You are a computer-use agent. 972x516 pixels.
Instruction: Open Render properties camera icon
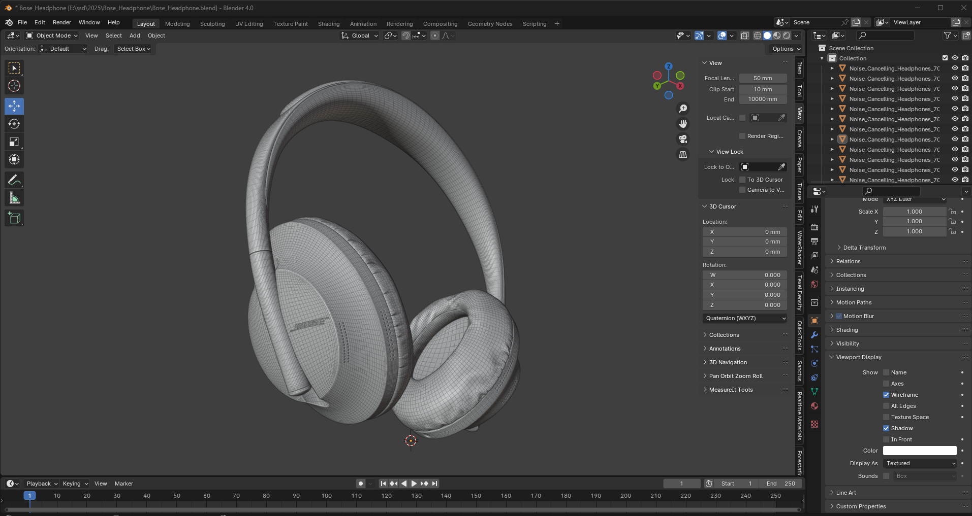tap(814, 227)
